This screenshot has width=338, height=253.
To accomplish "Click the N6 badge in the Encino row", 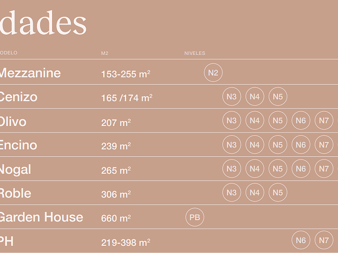I will 301,145.
